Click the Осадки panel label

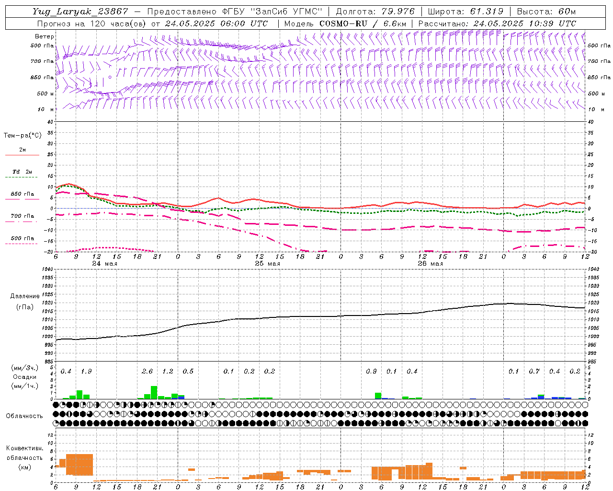(x=23, y=377)
